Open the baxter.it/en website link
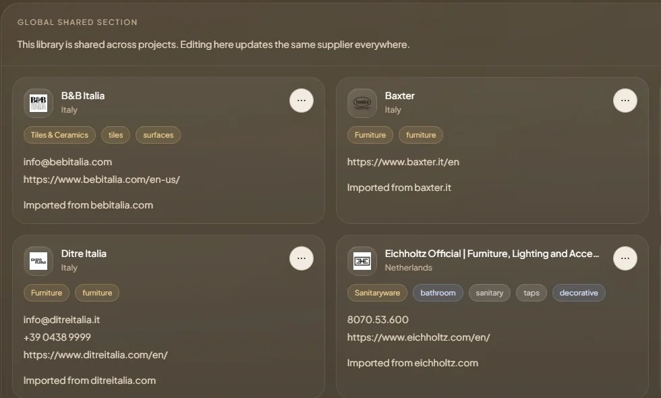Image resolution: width=661 pixels, height=398 pixels. pyautogui.click(x=403, y=162)
